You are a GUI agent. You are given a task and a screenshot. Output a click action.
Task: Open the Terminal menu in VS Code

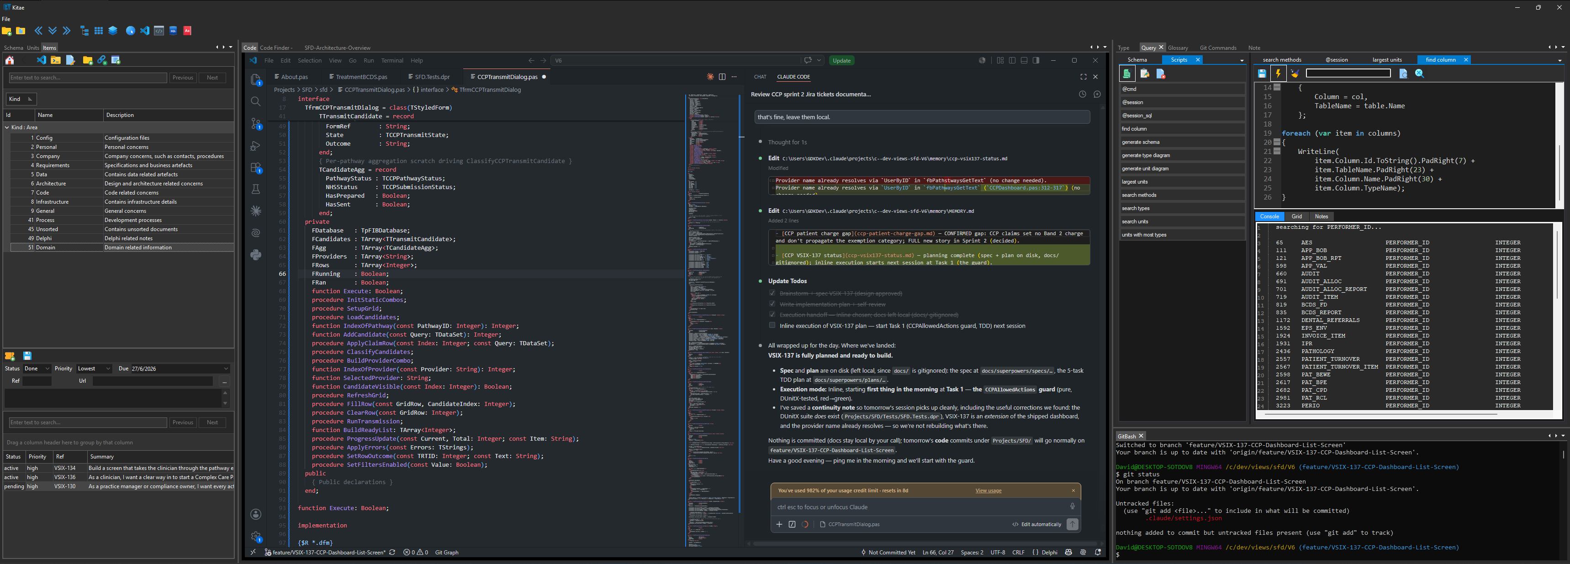click(x=392, y=60)
